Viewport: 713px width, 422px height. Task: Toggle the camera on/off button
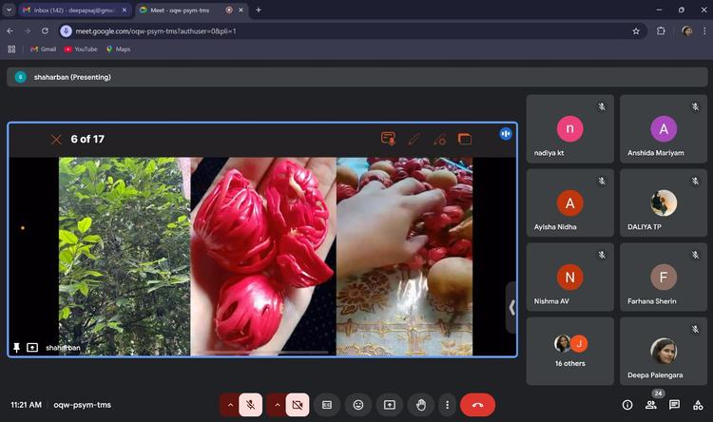coord(297,405)
